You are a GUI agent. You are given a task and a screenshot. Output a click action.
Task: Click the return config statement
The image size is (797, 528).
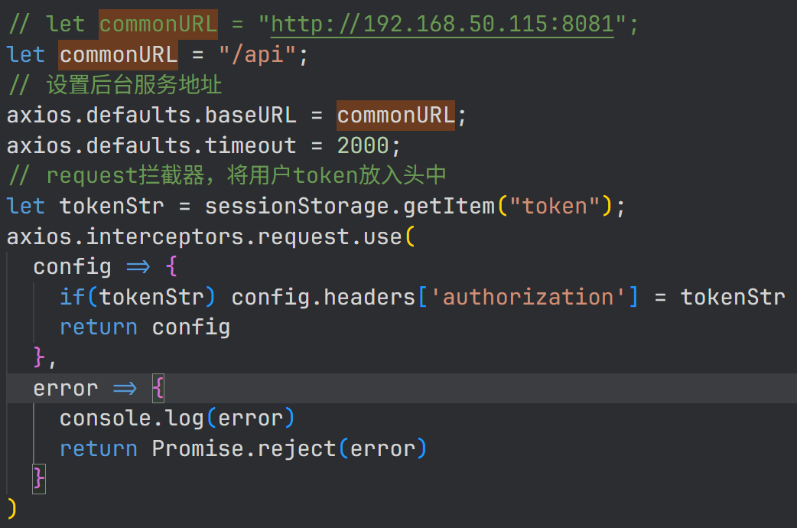145,328
